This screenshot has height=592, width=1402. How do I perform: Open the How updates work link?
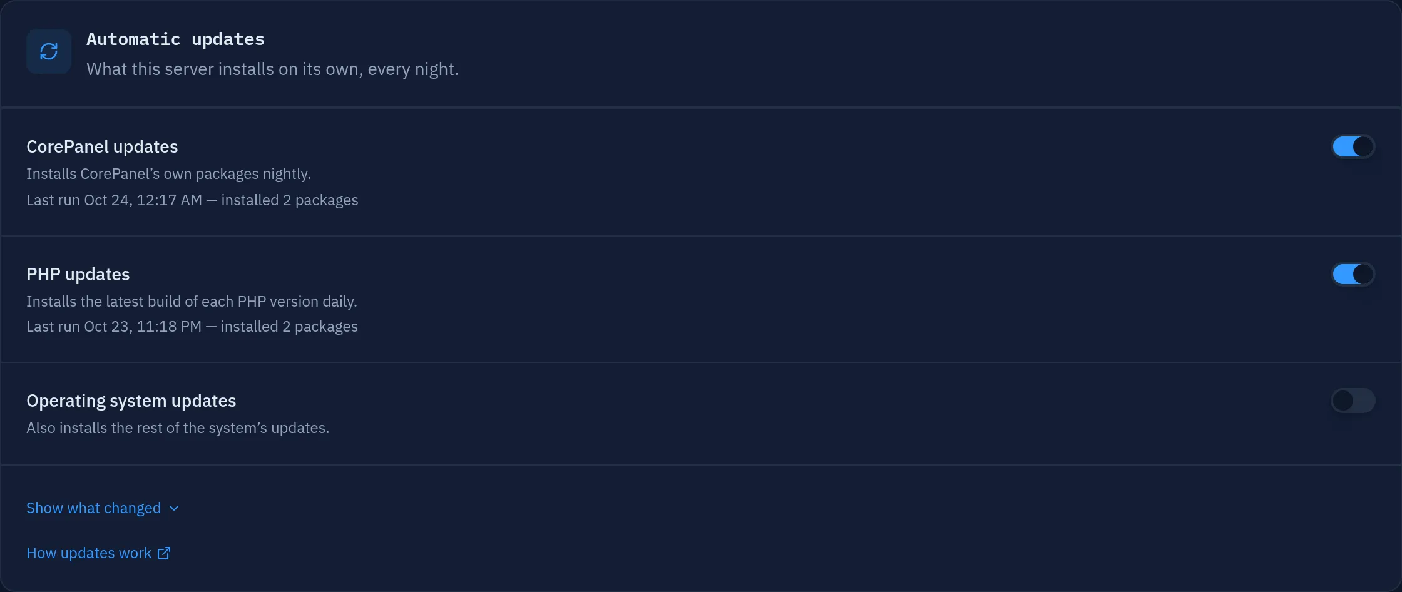tap(98, 553)
